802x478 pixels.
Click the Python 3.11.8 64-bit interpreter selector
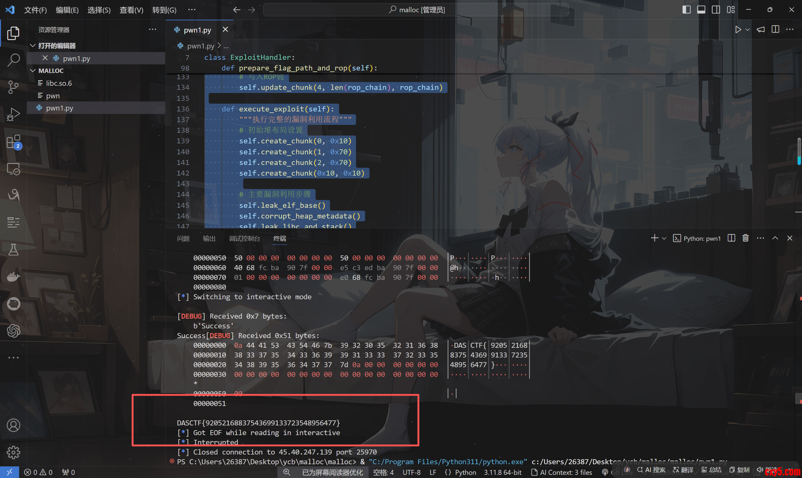502,472
